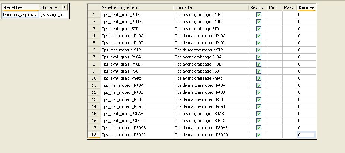
Task: Click Min. cell of Tps_avnt_grais_P40A row
Action: click(275, 57)
